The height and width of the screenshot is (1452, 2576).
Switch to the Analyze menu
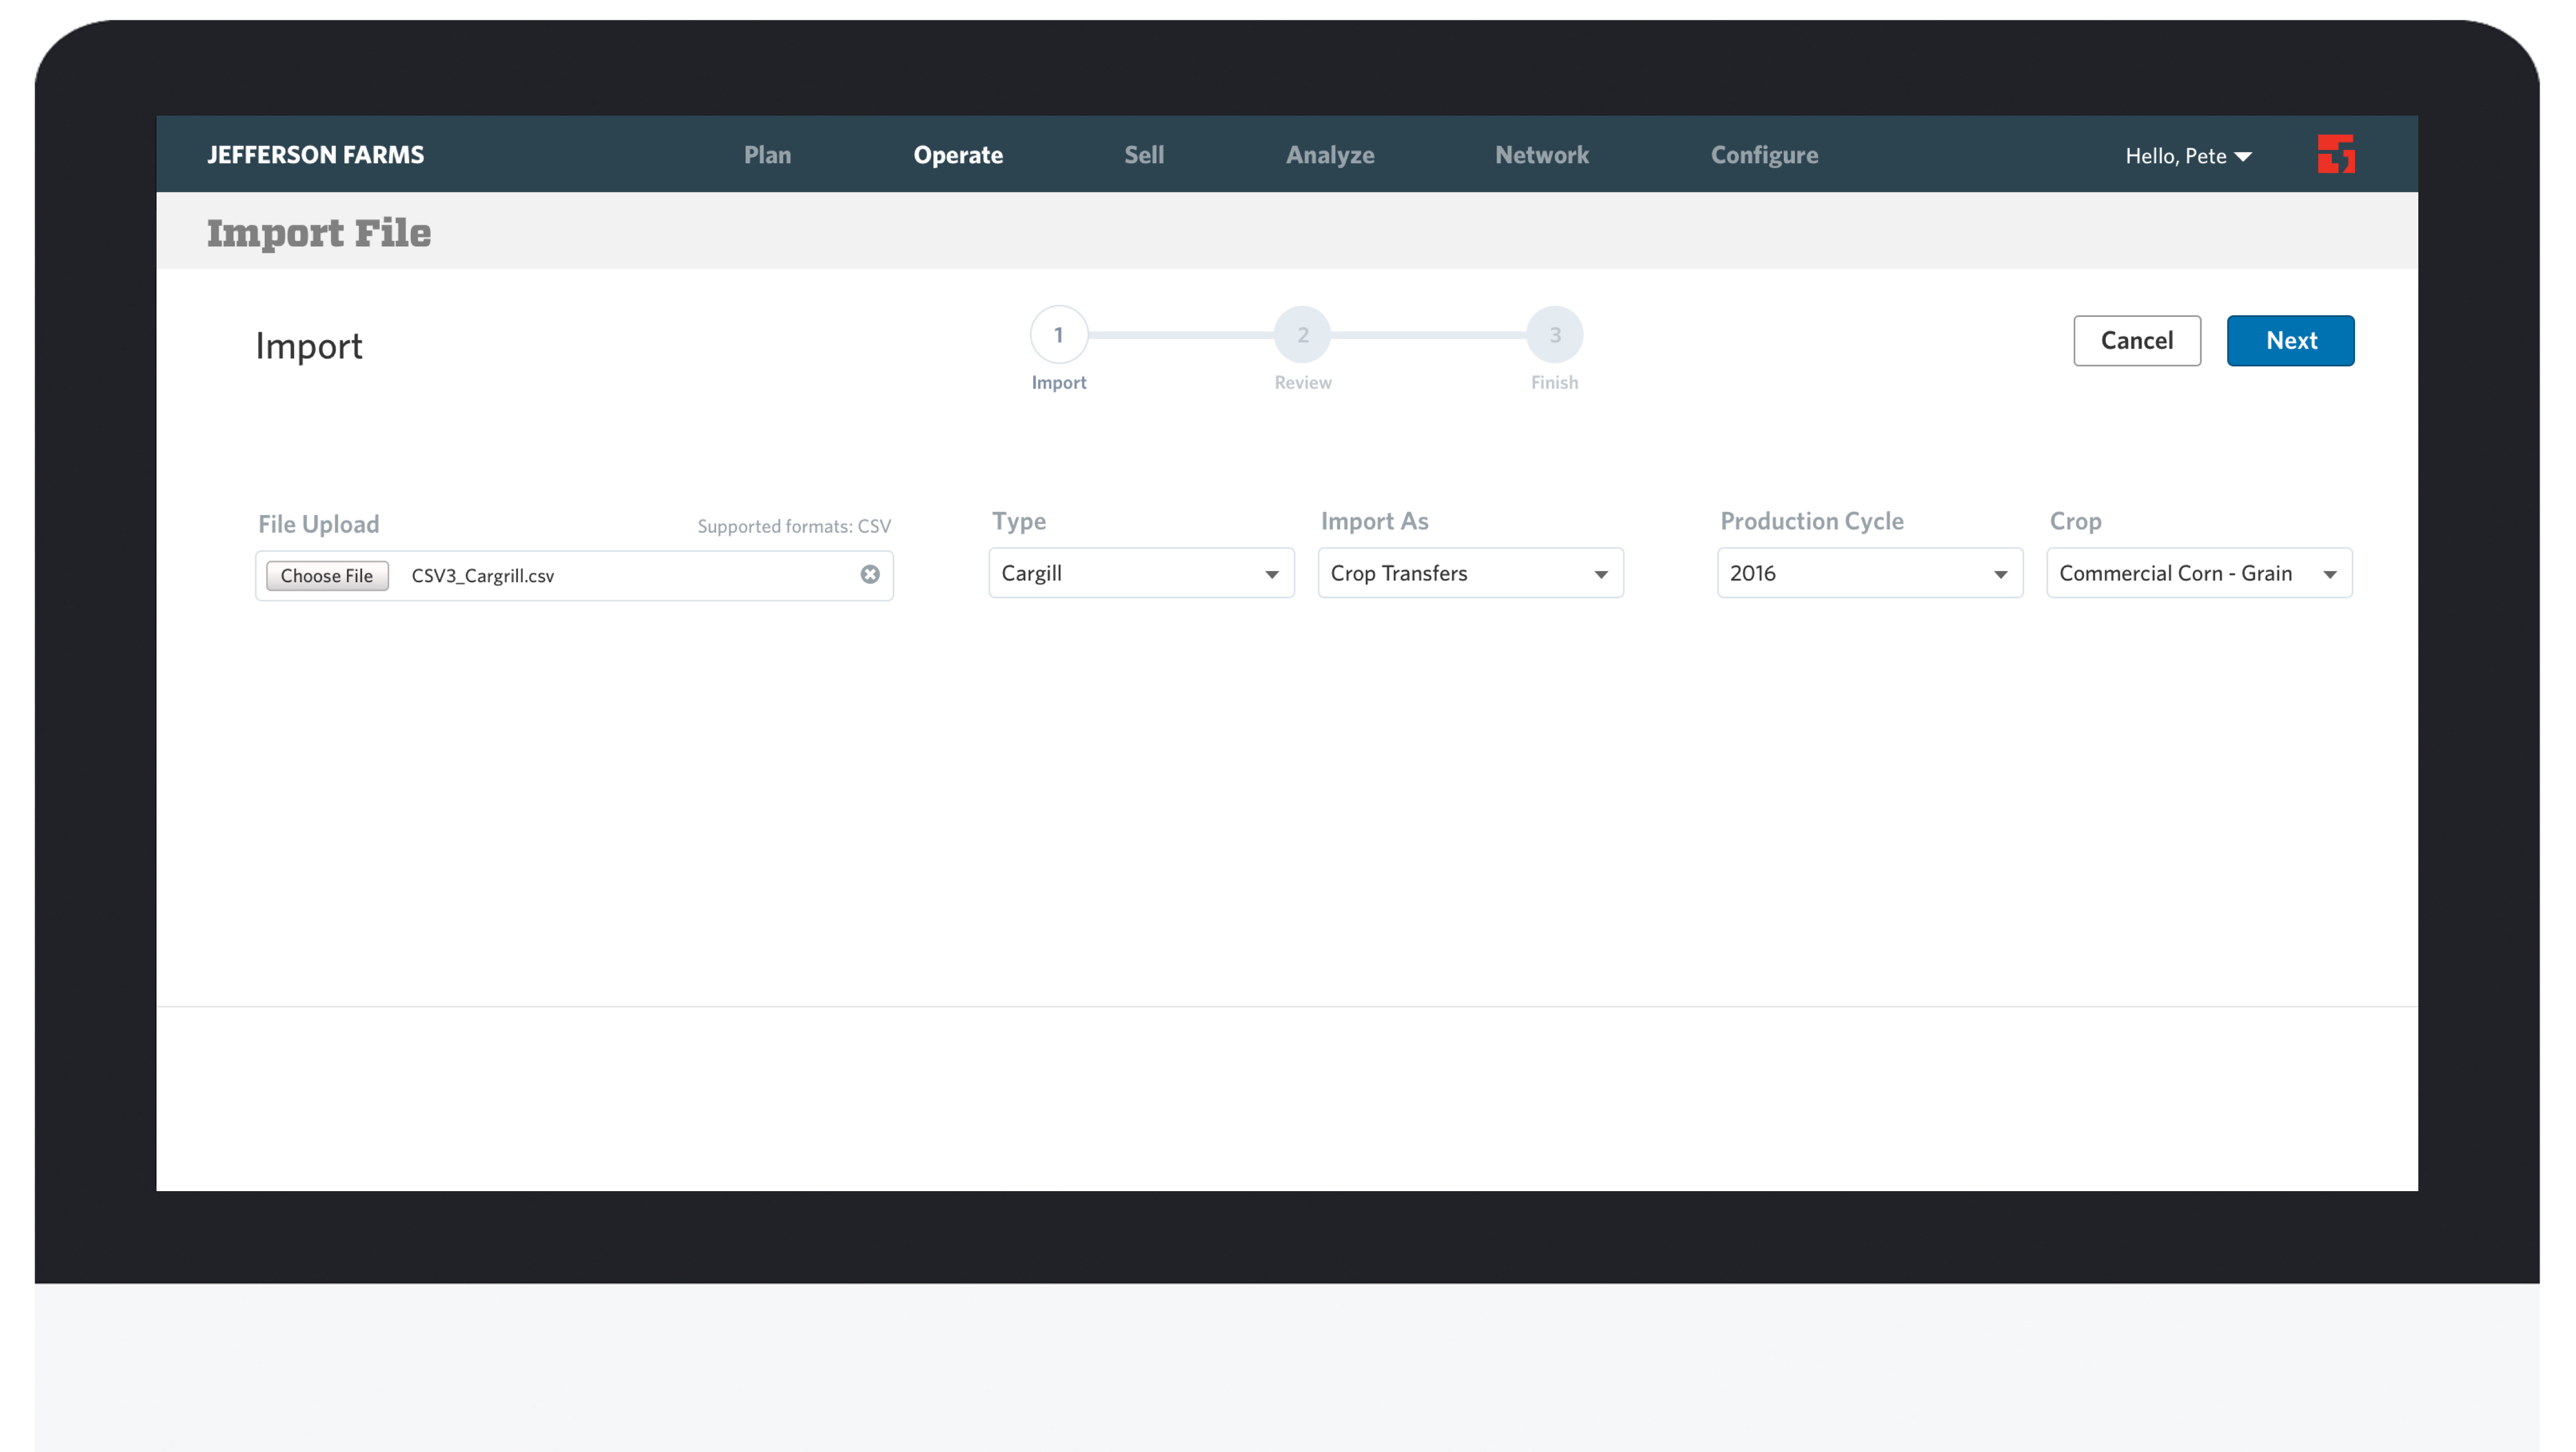(1330, 155)
